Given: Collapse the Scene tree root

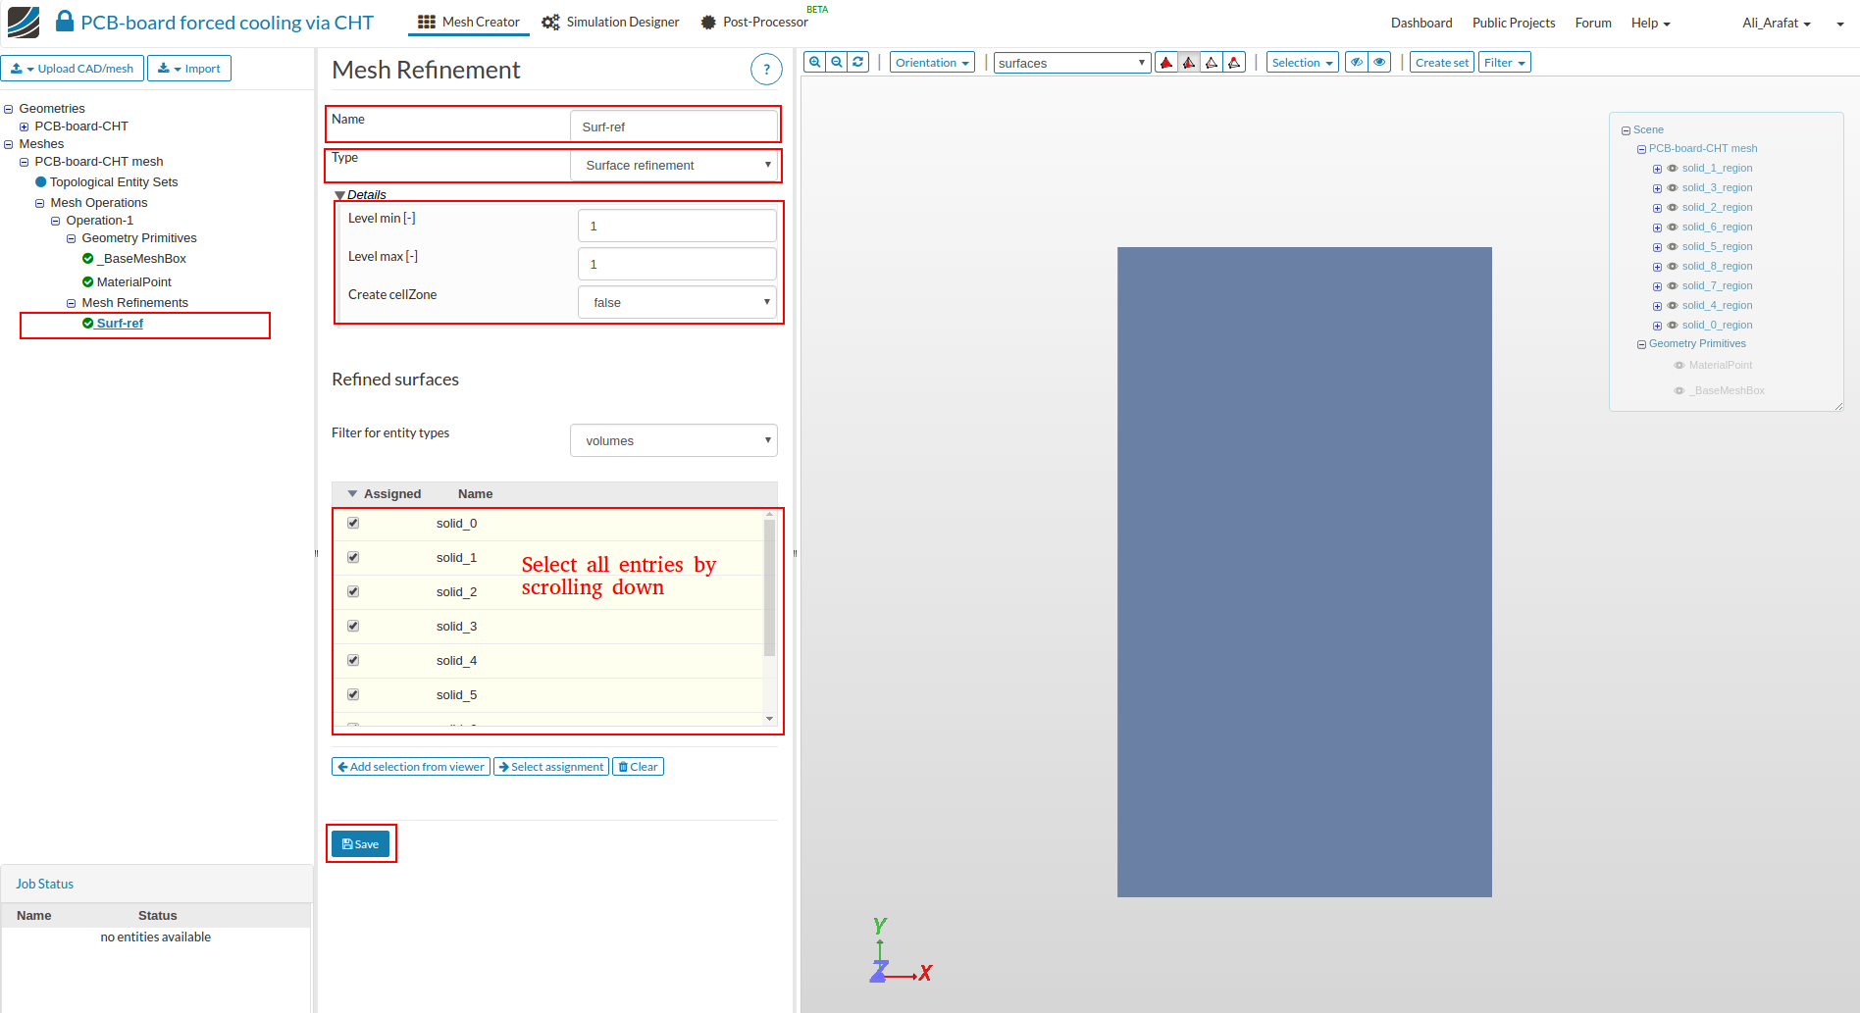Looking at the screenshot, I should [1626, 130].
